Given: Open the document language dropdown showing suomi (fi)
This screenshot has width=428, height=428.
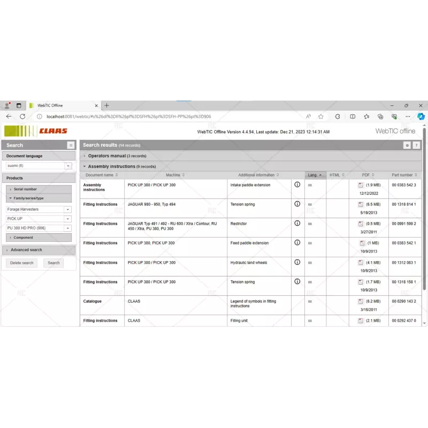Looking at the screenshot, I should pyautogui.click(x=67, y=166).
